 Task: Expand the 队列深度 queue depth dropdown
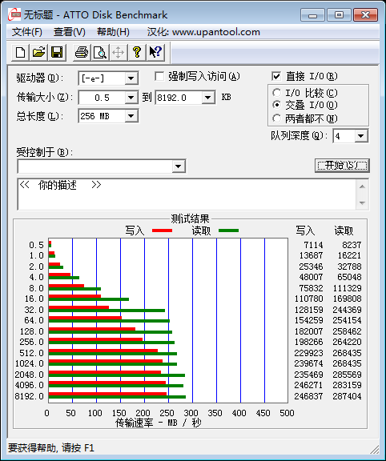pos(360,136)
